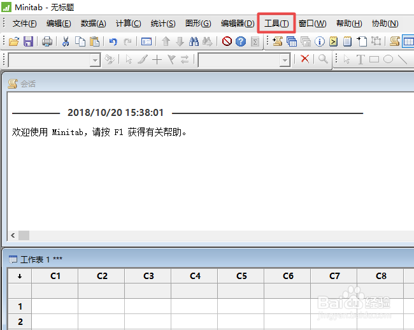Click the open project folder icon
The height and width of the screenshot is (330, 414).
pyautogui.click(x=14, y=41)
